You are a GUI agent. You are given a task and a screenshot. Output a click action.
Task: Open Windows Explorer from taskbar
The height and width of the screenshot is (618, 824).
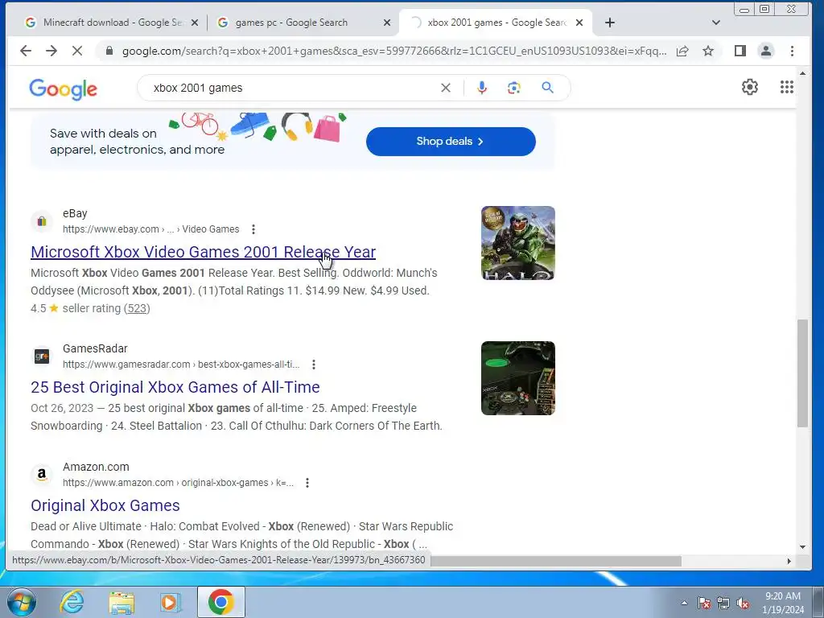coord(122,602)
